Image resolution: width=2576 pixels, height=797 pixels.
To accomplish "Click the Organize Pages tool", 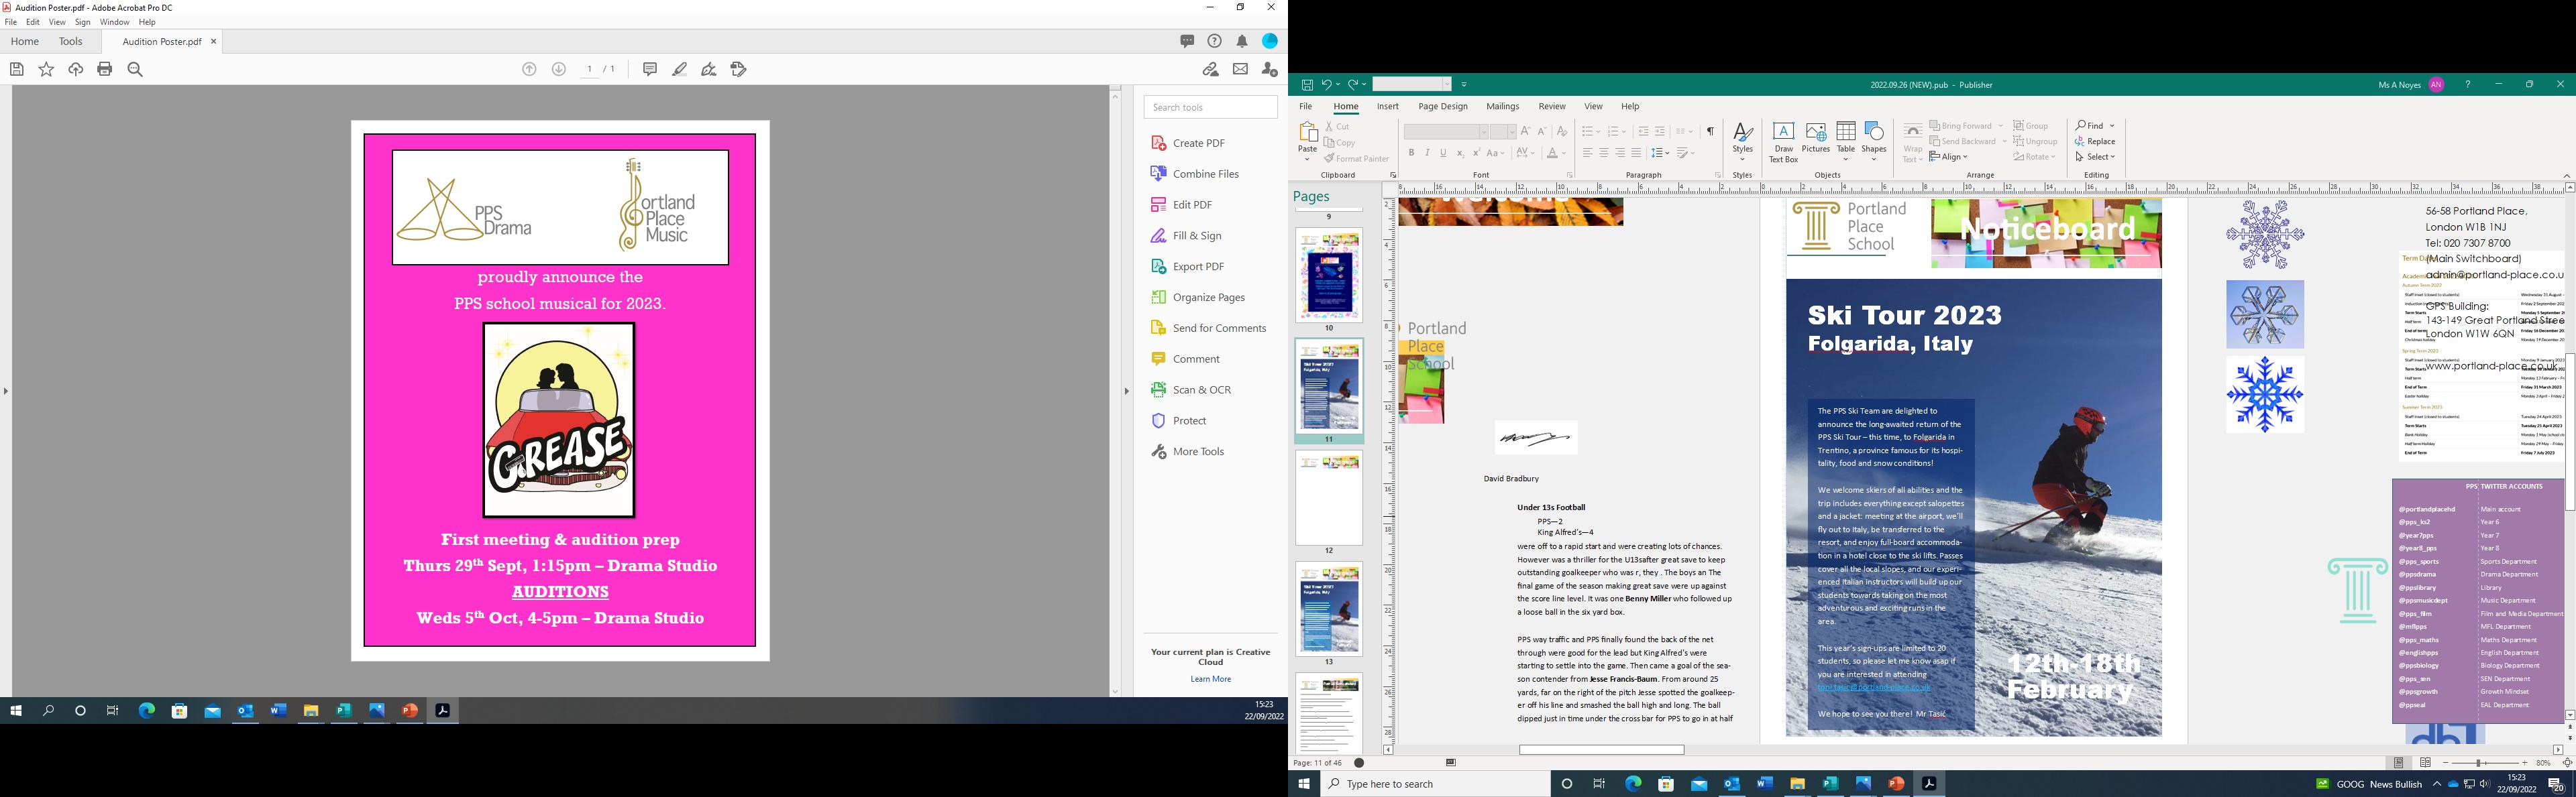I will coord(1208,298).
